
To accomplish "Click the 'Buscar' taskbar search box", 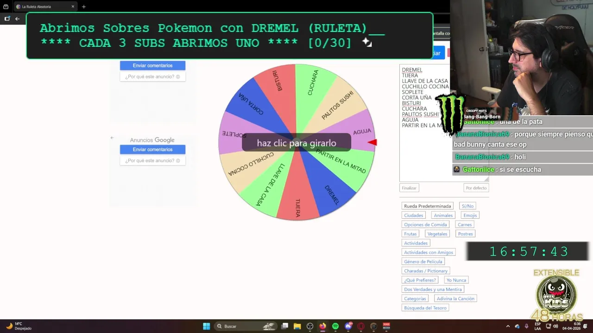I will click(246, 326).
